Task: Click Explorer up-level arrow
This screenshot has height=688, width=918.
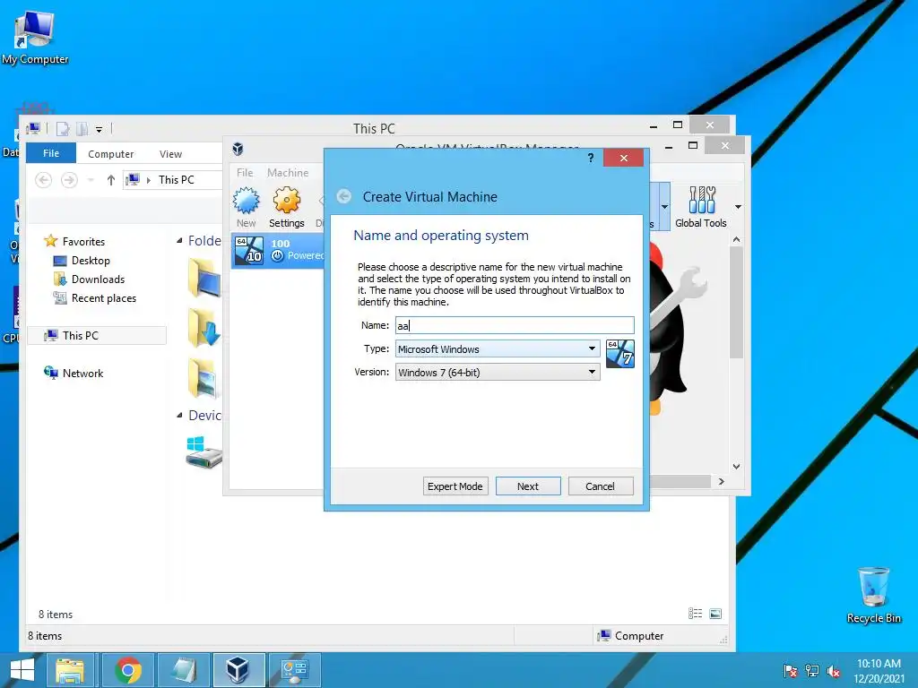Action: click(110, 179)
